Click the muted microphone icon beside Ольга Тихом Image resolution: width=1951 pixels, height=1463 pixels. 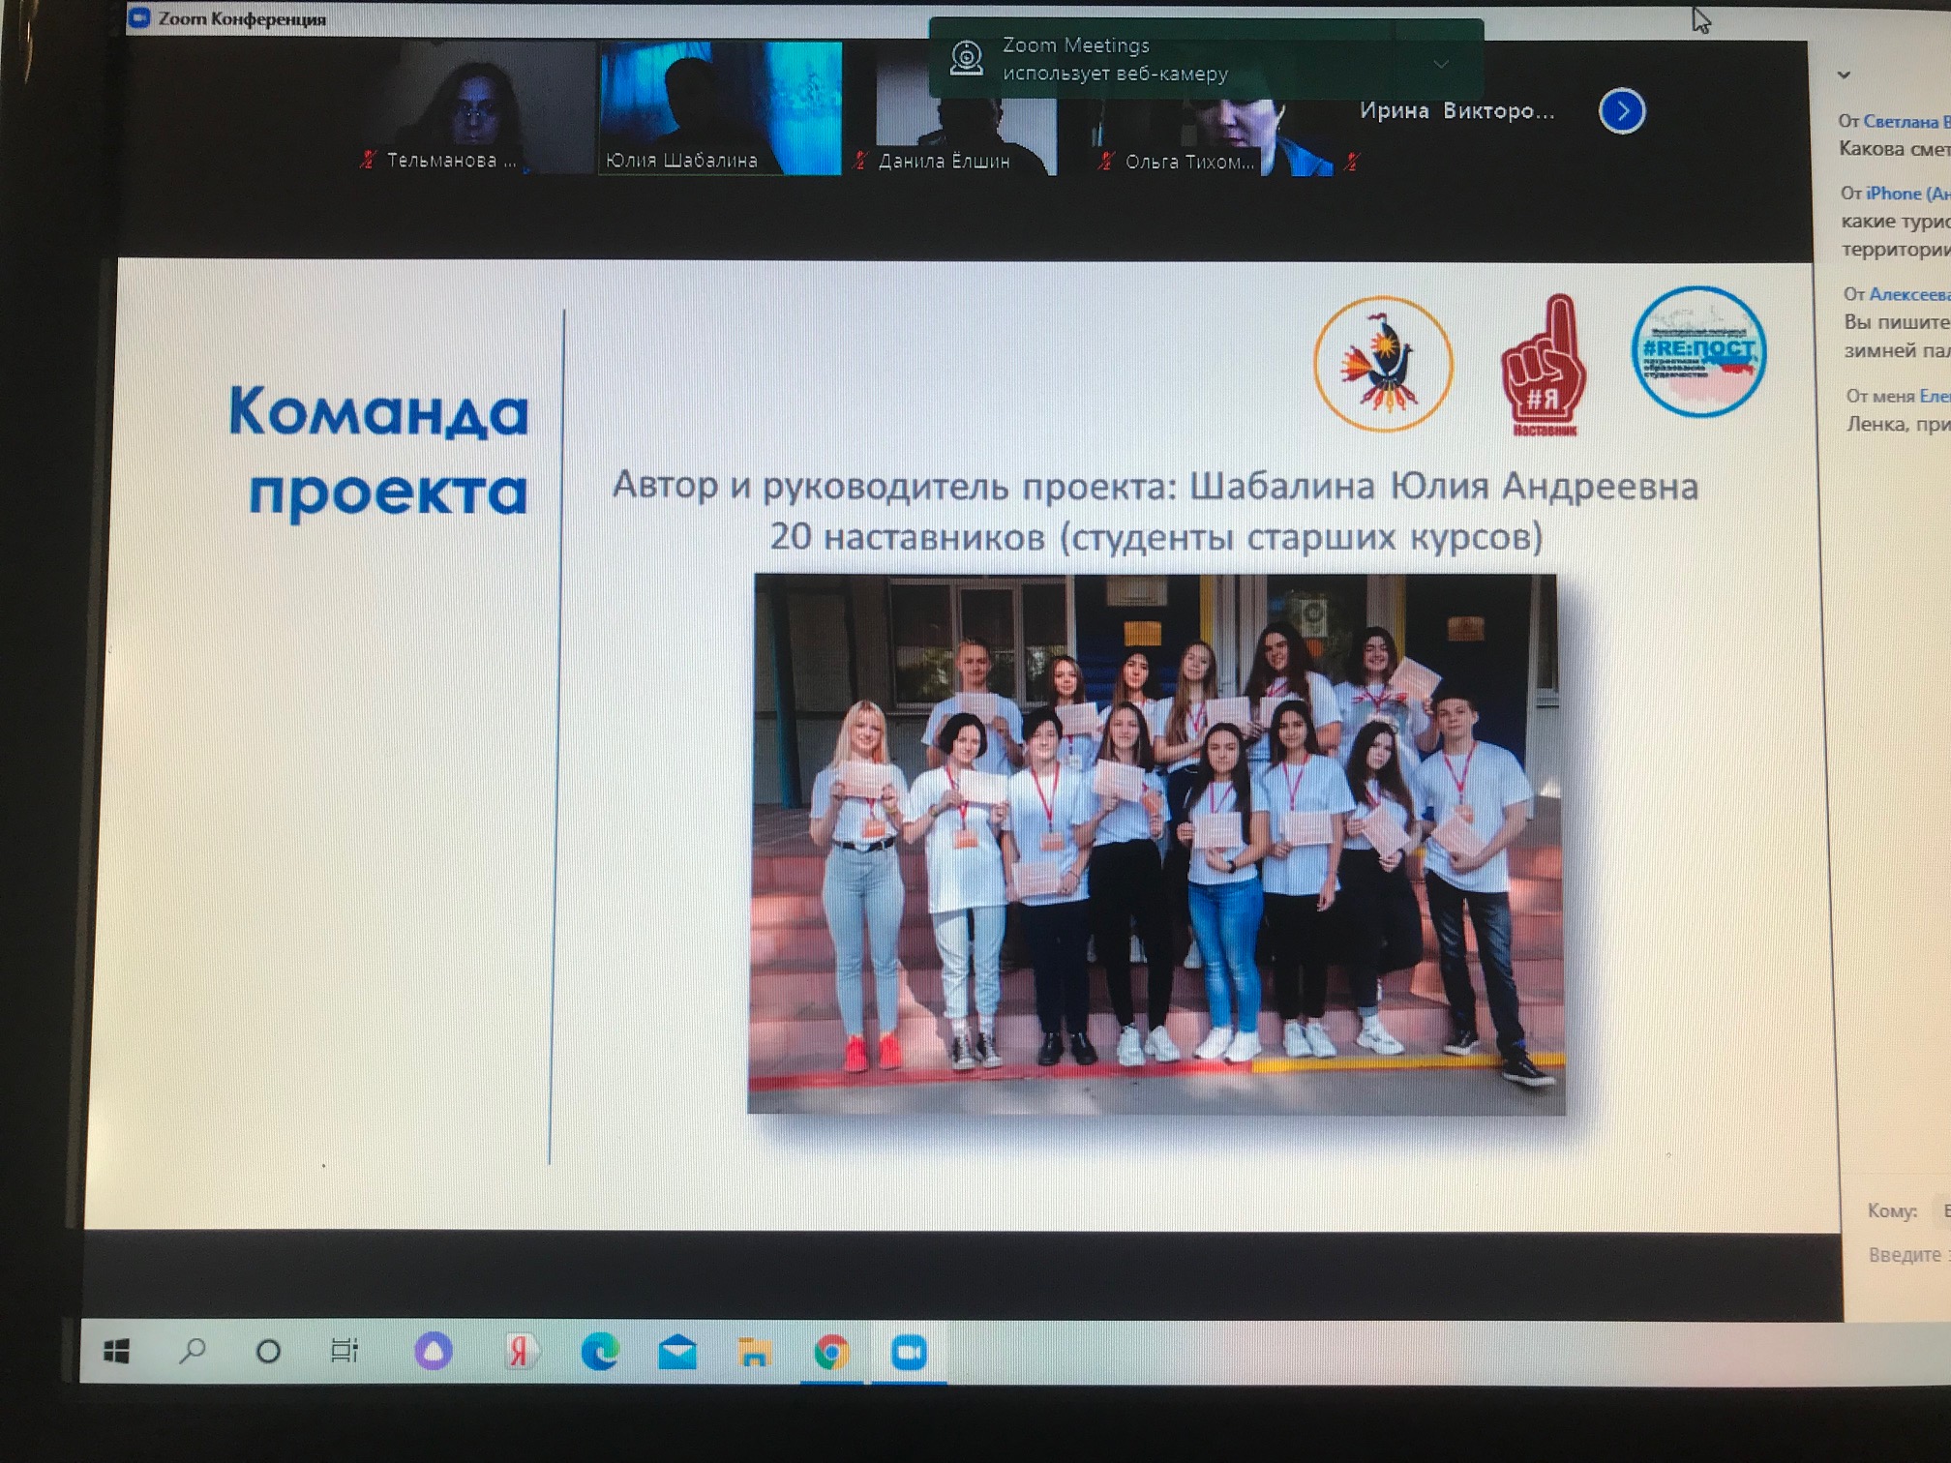(1106, 162)
